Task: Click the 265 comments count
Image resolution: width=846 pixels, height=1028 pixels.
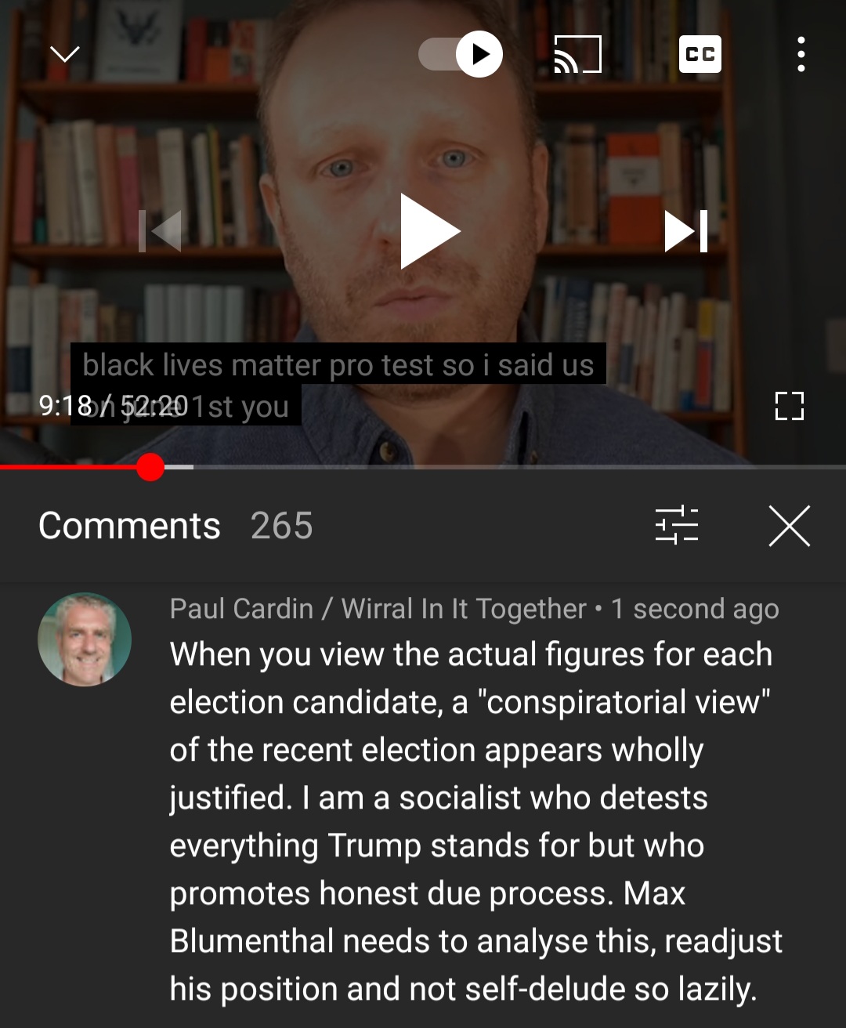Action: [x=281, y=525]
